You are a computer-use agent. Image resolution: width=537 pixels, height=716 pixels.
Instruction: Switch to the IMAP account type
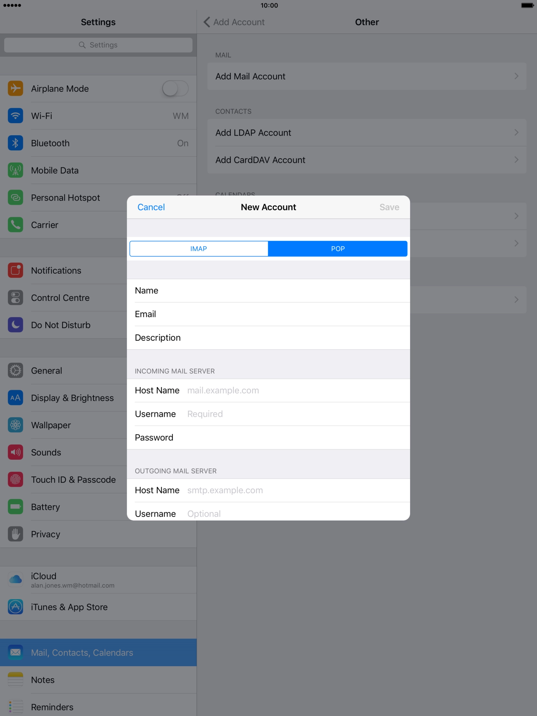point(199,249)
